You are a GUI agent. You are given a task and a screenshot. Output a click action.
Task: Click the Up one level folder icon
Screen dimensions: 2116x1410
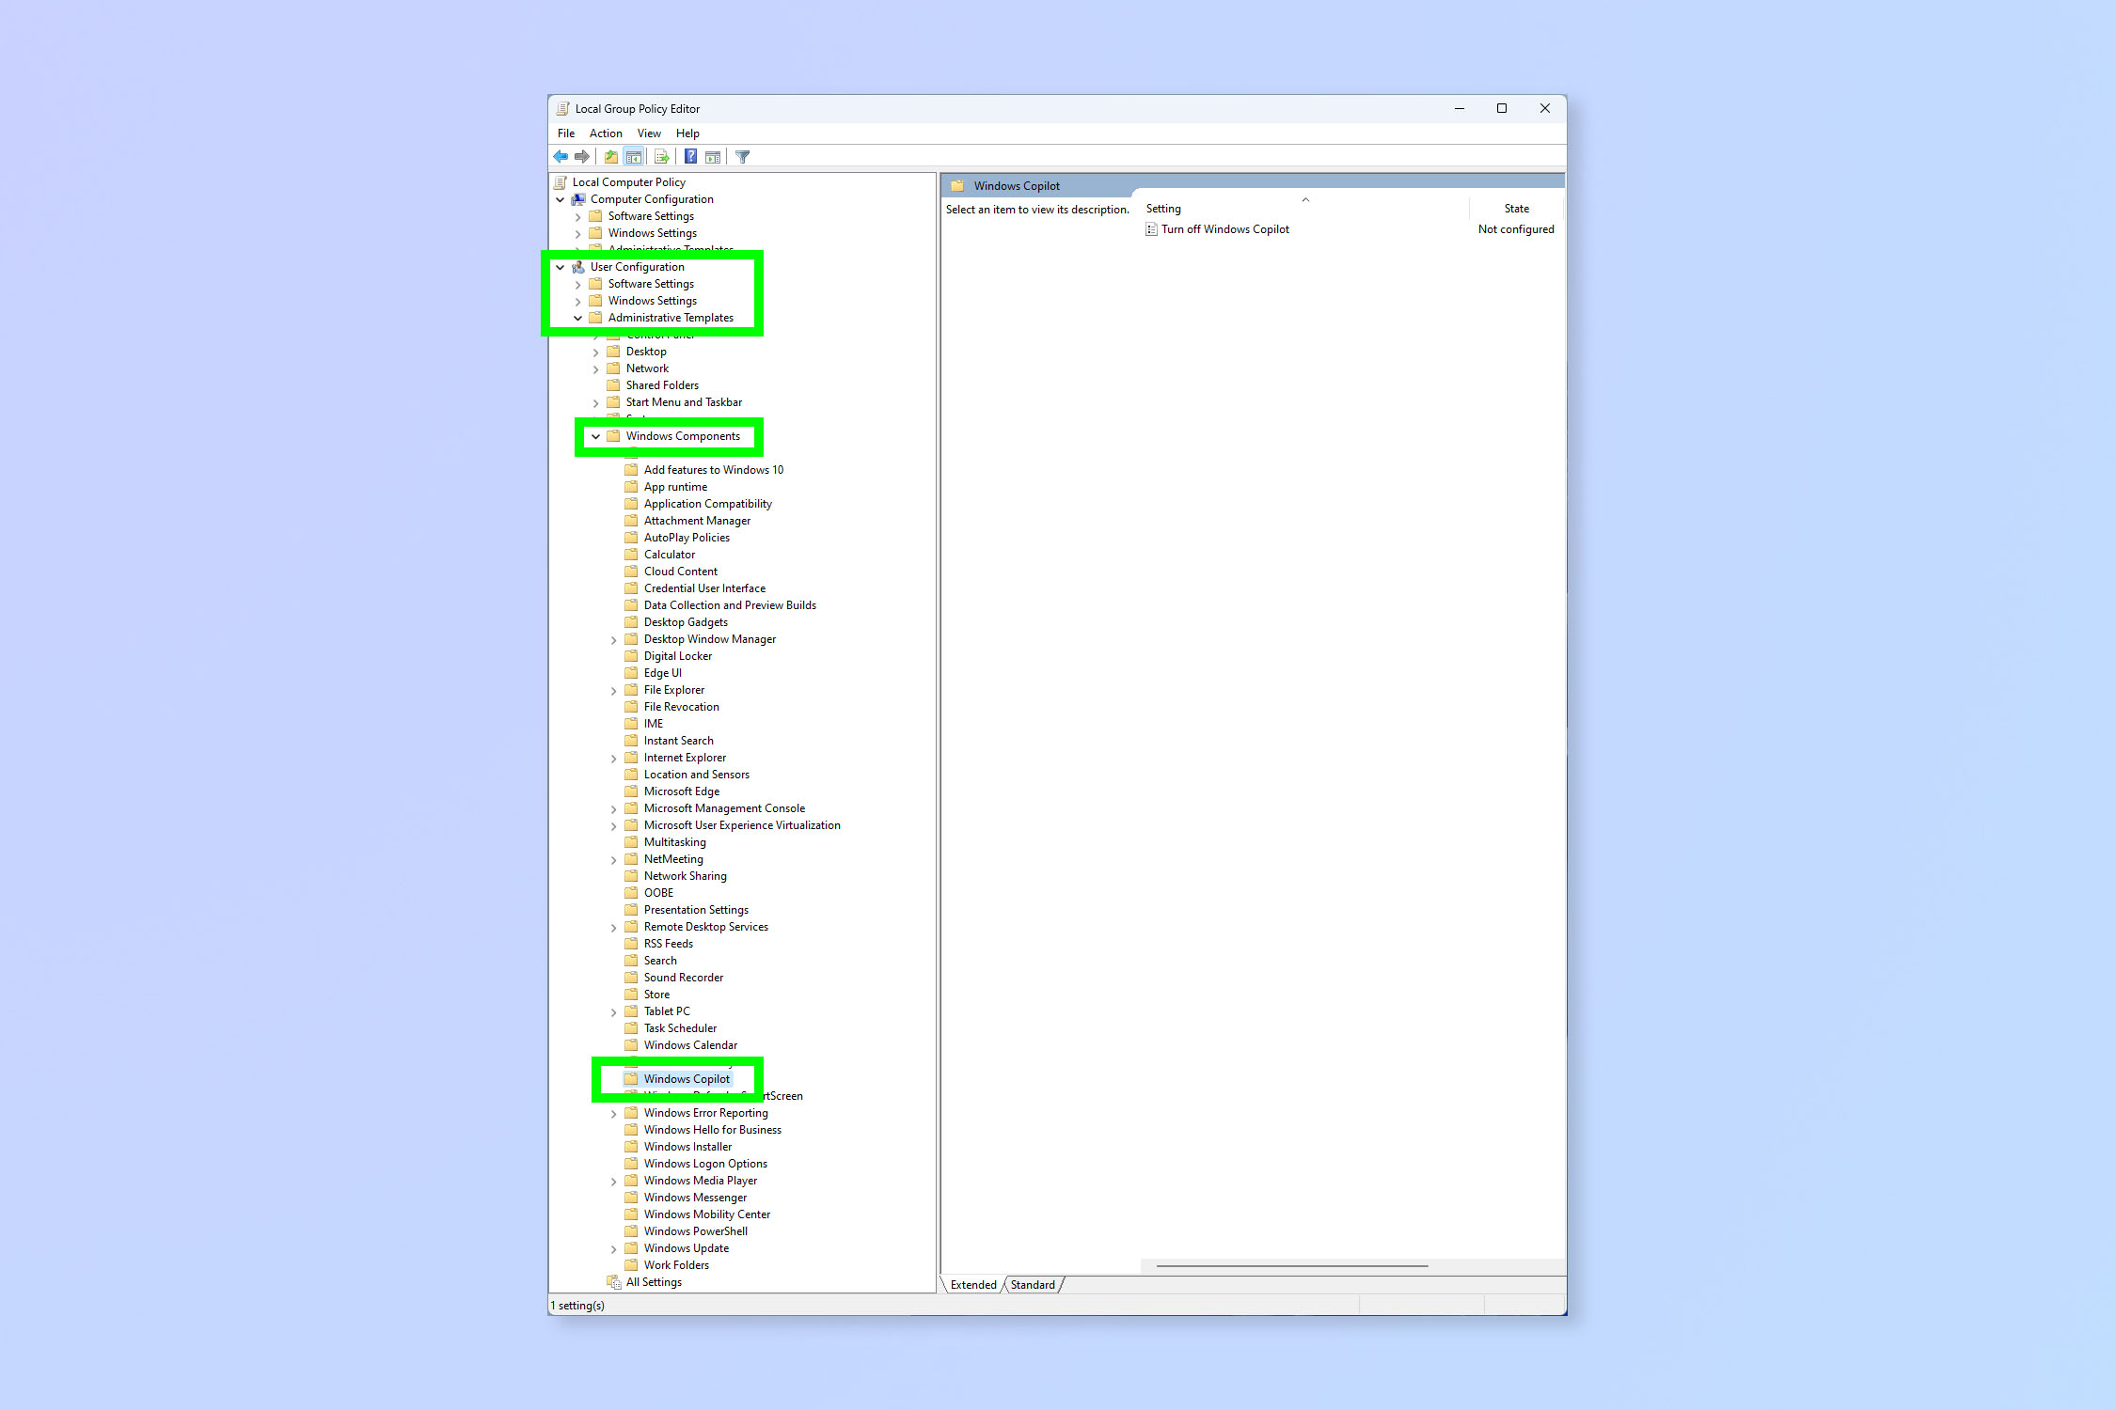611,156
